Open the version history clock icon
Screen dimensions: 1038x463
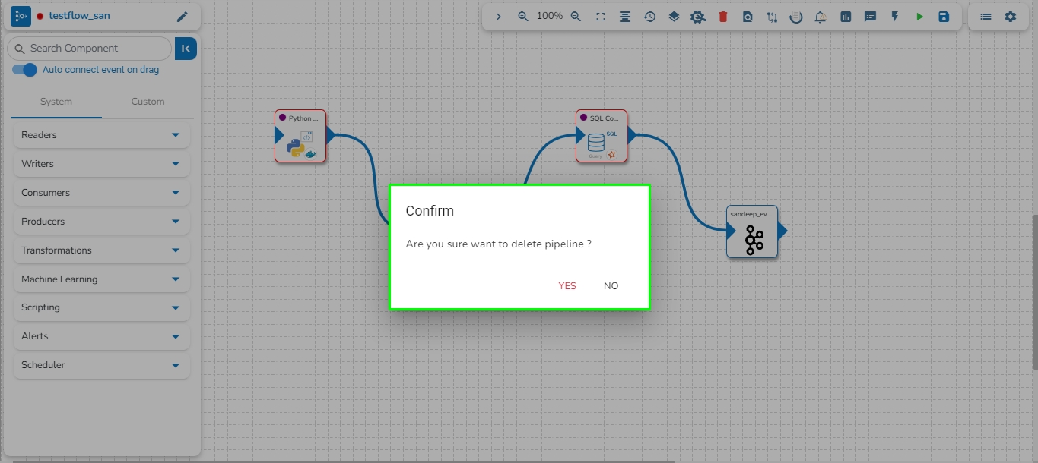(649, 17)
